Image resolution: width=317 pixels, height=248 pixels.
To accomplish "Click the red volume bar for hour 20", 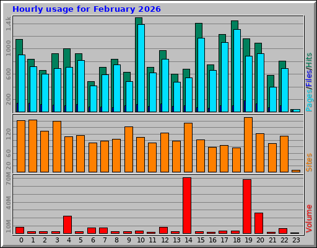I will pyautogui.click(x=259, y=223).
